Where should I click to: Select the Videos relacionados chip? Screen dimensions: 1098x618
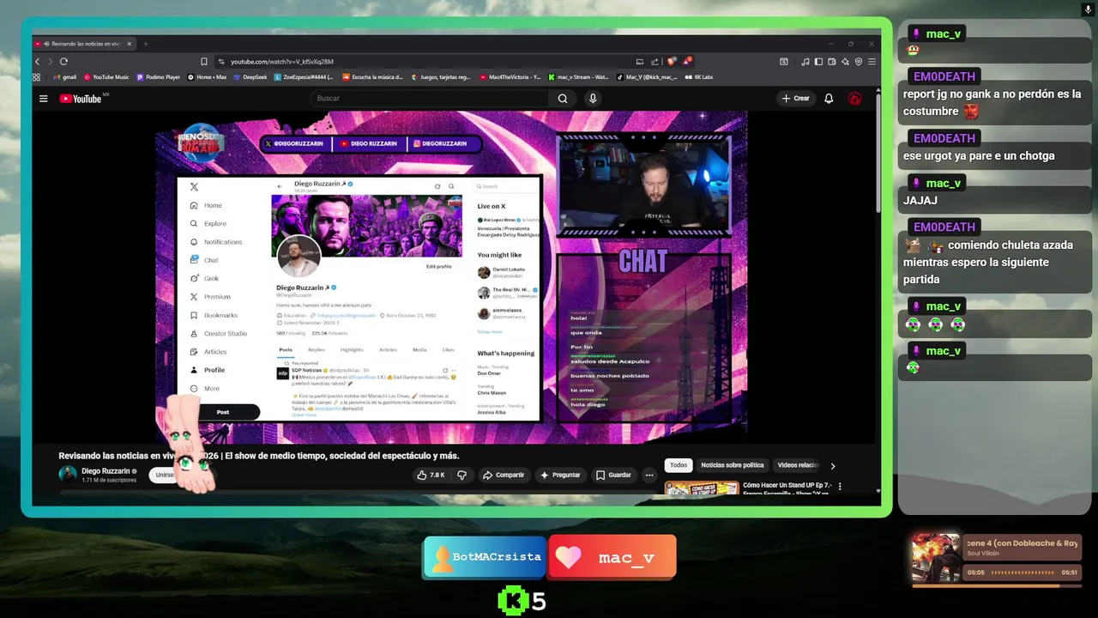tap(798, 465)
